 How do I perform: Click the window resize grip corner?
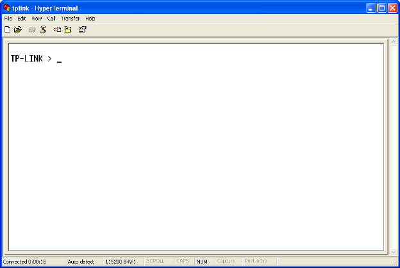click(x=395, y=263)
